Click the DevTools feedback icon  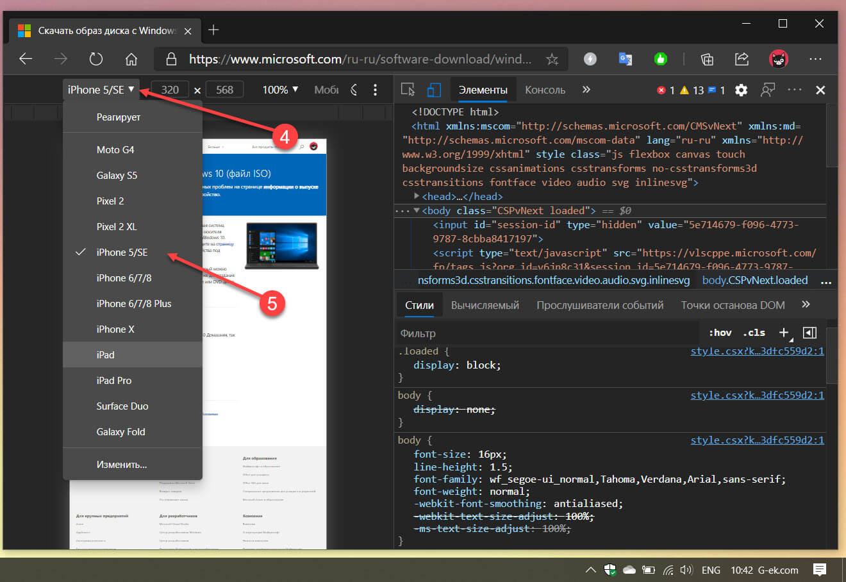[767, 90]
